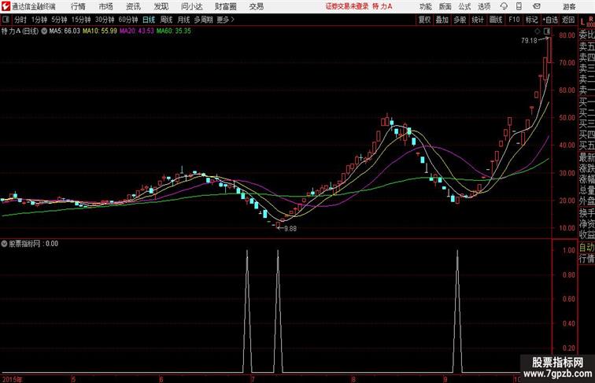Click the 返回 back button
Image resolution: width=595 pixels, height=383 pixels.
[568, 20]
